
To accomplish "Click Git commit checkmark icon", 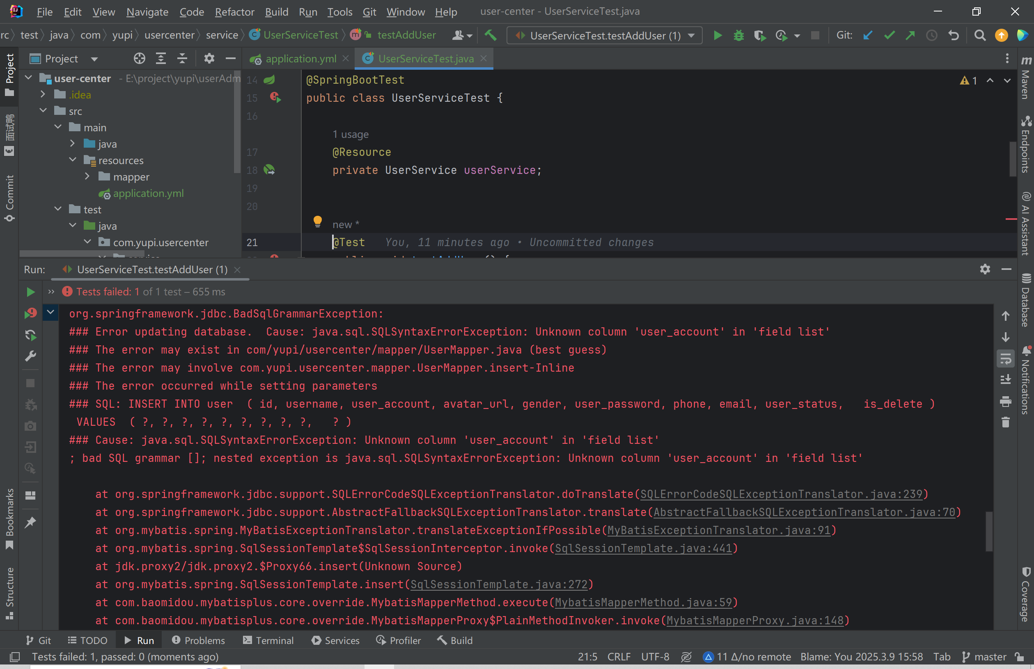I will pos(889,35).
